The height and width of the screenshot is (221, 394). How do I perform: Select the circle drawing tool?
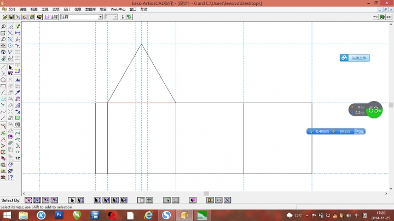[3, 80]
